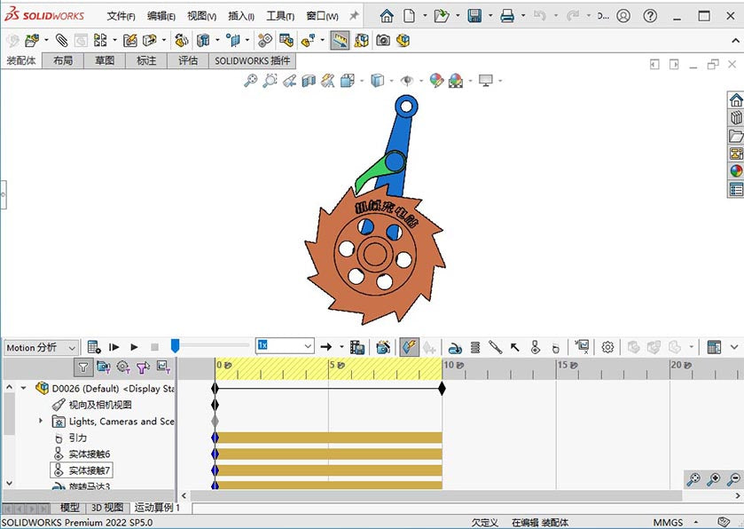Collapse the D0026 (Default) tree node
744x529 pixels.
tap(23, 388)
